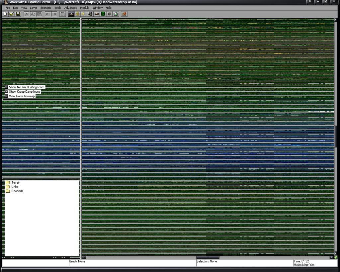
Task: Click the Paste clipboard icon
Action: [40, 14]
